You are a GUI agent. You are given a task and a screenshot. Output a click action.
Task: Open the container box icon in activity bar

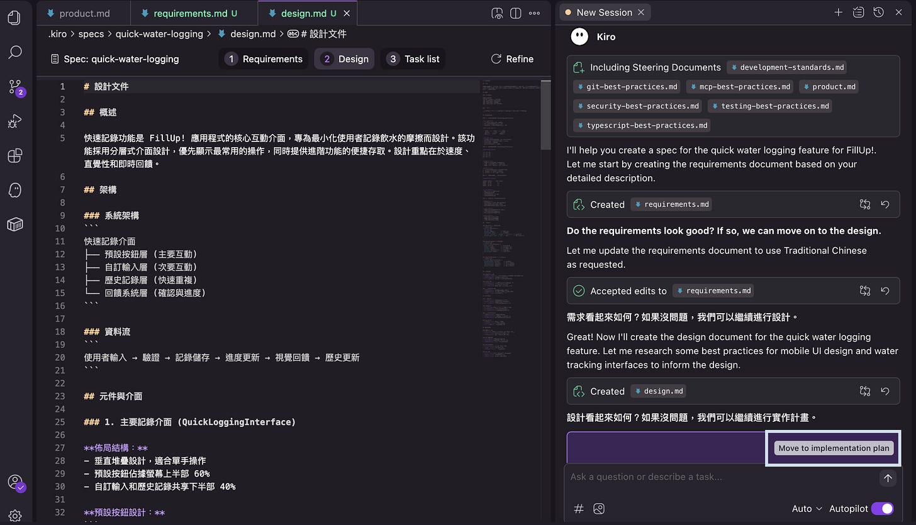pyautogui.click(x=14, y=224)
